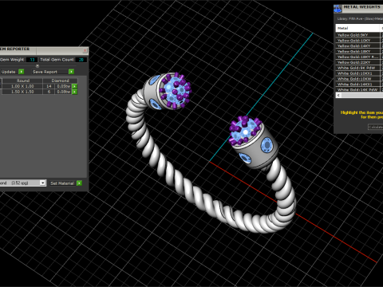The width and height of the screenshot is (383, 287).
Task: Click the small slider handle below Gem Weight
Action: (38, 65)
